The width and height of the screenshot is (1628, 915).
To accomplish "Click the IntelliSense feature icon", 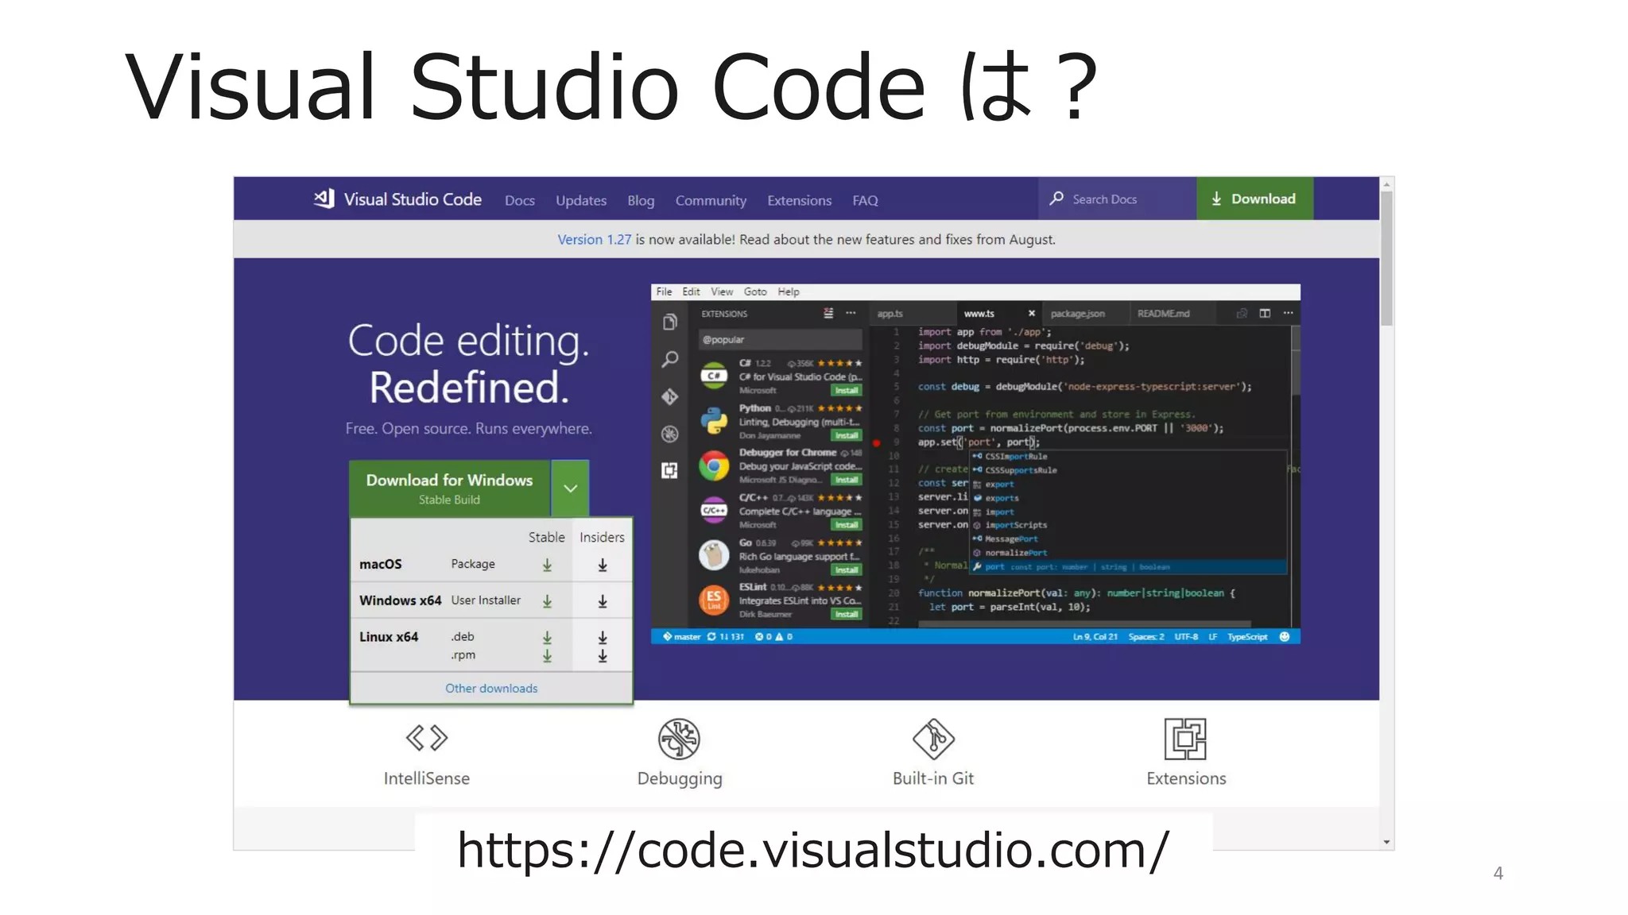I will [427, 738].
